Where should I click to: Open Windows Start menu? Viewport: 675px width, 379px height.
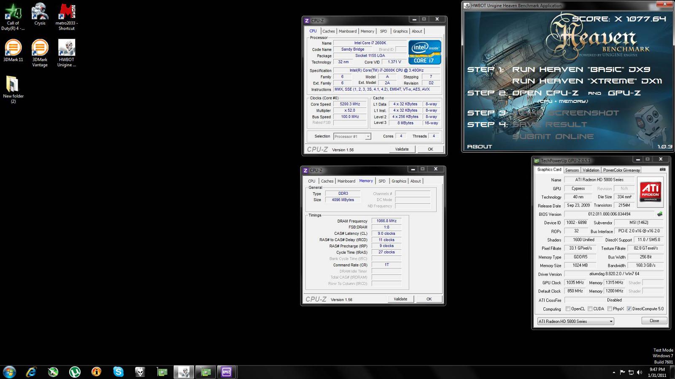[9, 372]
